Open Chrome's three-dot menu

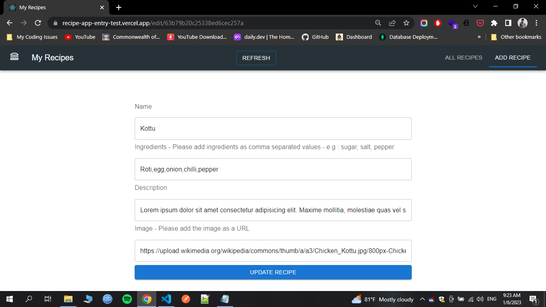coord(537,23)
